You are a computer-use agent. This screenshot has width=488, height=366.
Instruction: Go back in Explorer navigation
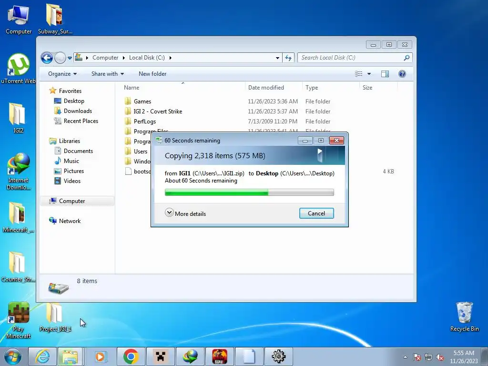tap(47, 58)
